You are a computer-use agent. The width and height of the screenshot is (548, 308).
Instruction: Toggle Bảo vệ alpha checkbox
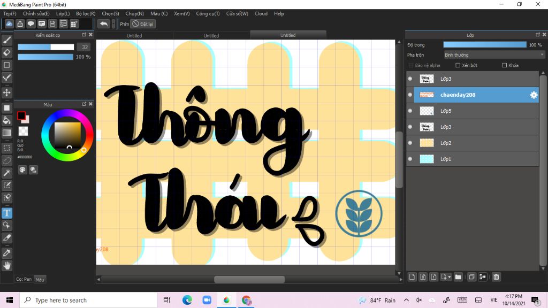click(x=410, y=65)
